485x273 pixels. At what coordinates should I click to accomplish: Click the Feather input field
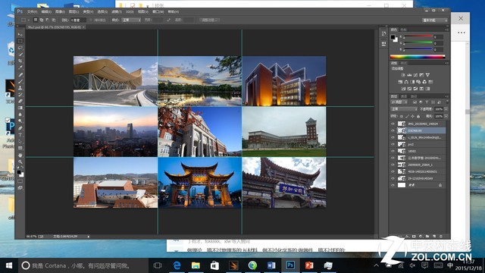click(78, 20)
